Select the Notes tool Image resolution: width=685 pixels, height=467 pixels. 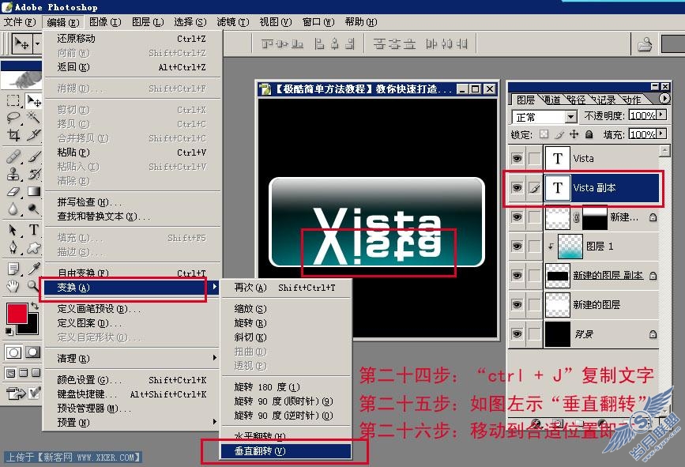13,269
